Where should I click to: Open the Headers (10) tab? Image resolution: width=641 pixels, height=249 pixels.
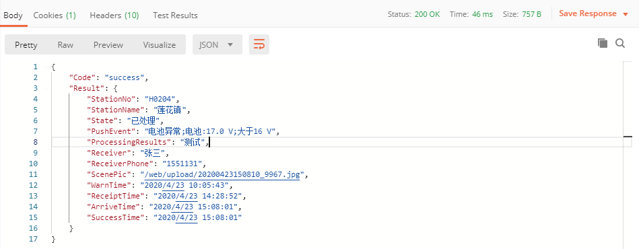(114, 15)
